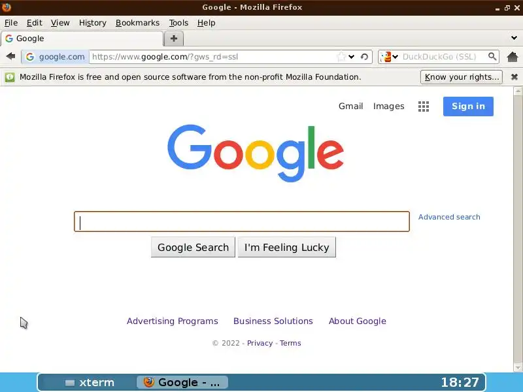Open the View menu
This screenshot has height=392, width=523.
pyautogui.click(x=60, y=23)
